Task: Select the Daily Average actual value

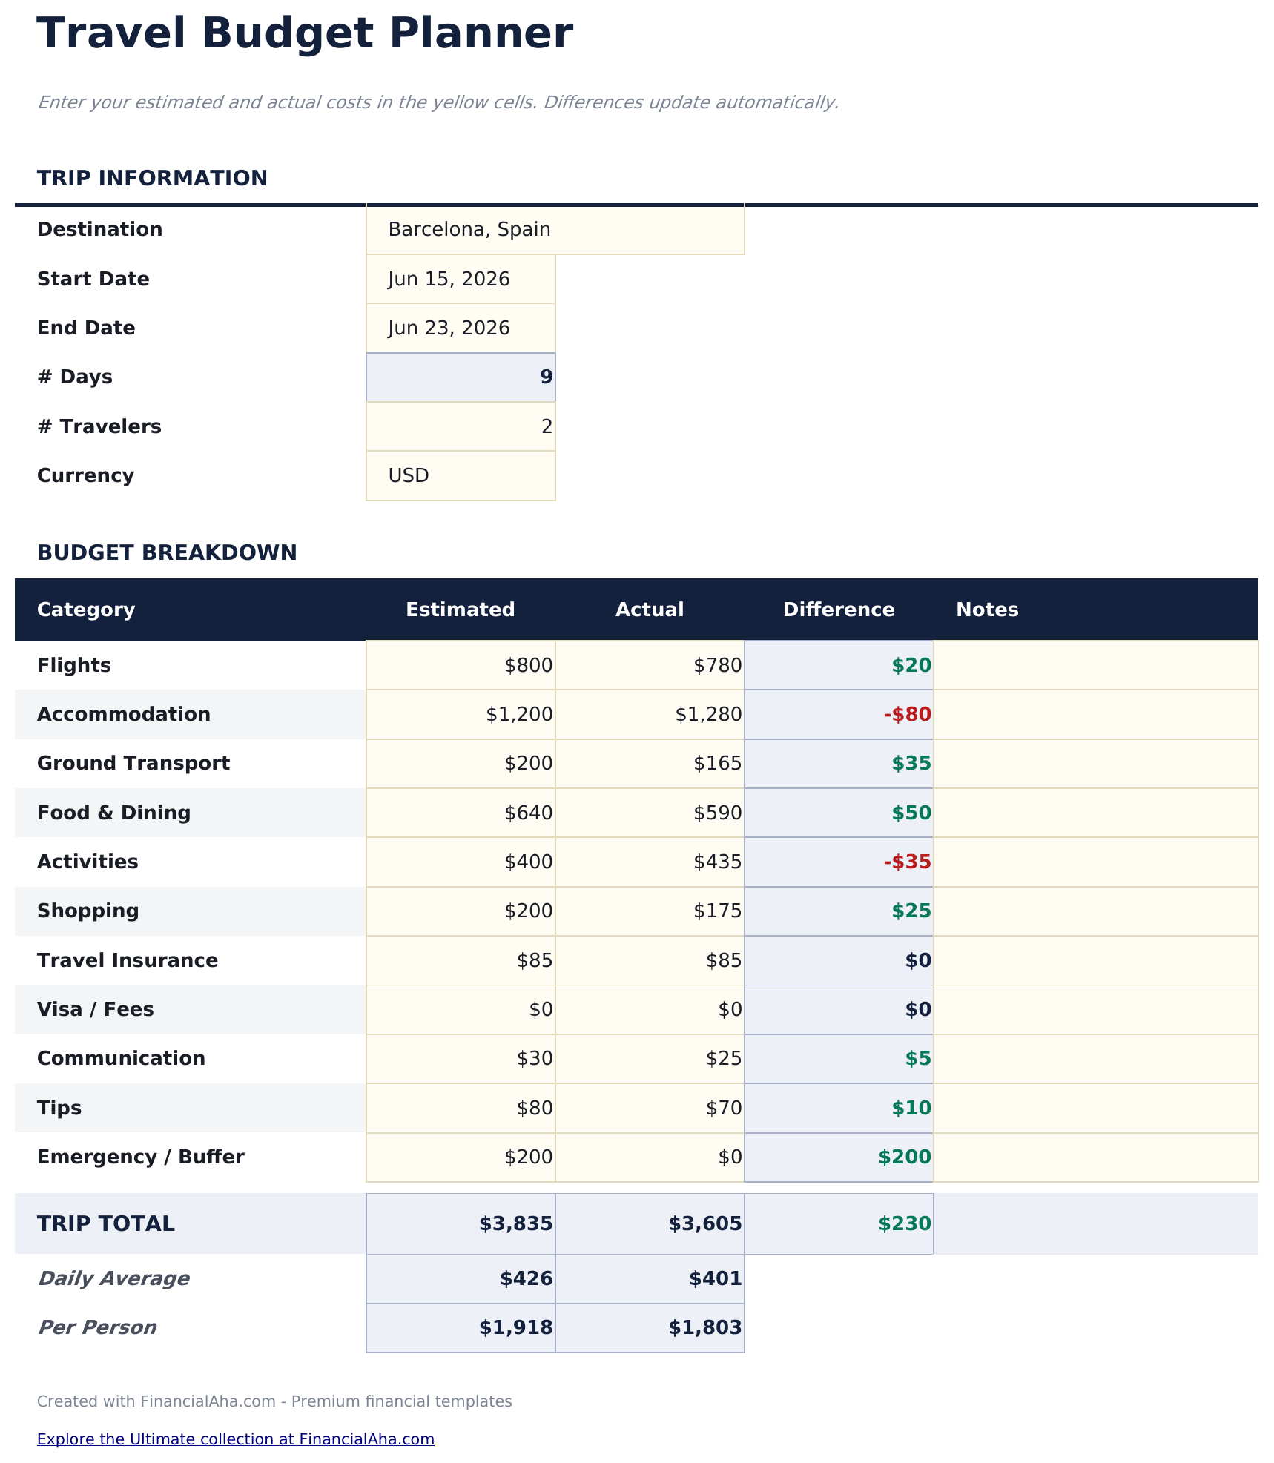Action: [650, 1278]
